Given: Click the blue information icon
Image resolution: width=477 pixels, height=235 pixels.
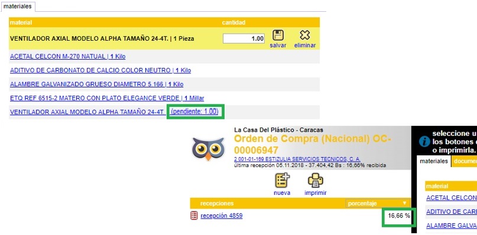Looking at the screenshot, I should tap(424, 142).
